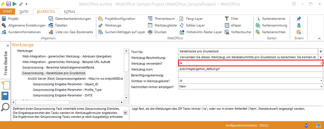The height and width of the screenshot is (129, 324).
Task: Click the purple Save icon in title bar
Action: [x=9, y=4]
